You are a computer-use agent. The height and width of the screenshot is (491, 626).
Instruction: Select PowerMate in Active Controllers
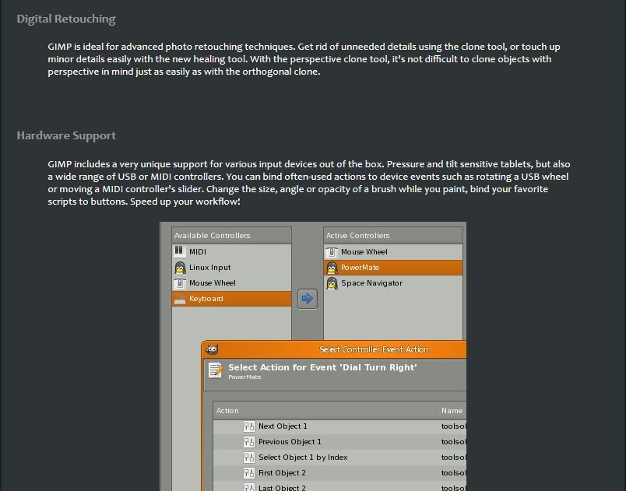click(x=393, y=268)
